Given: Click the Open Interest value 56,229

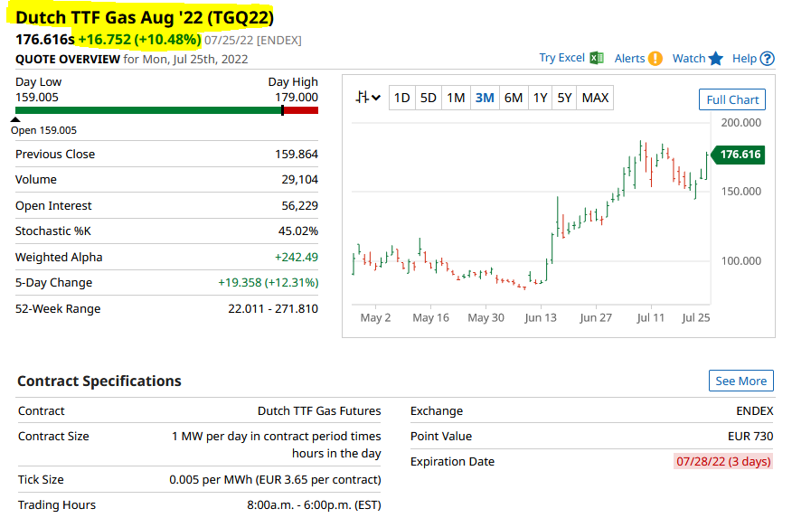Looking at the screenshot, I should click(x=300, y=205).
